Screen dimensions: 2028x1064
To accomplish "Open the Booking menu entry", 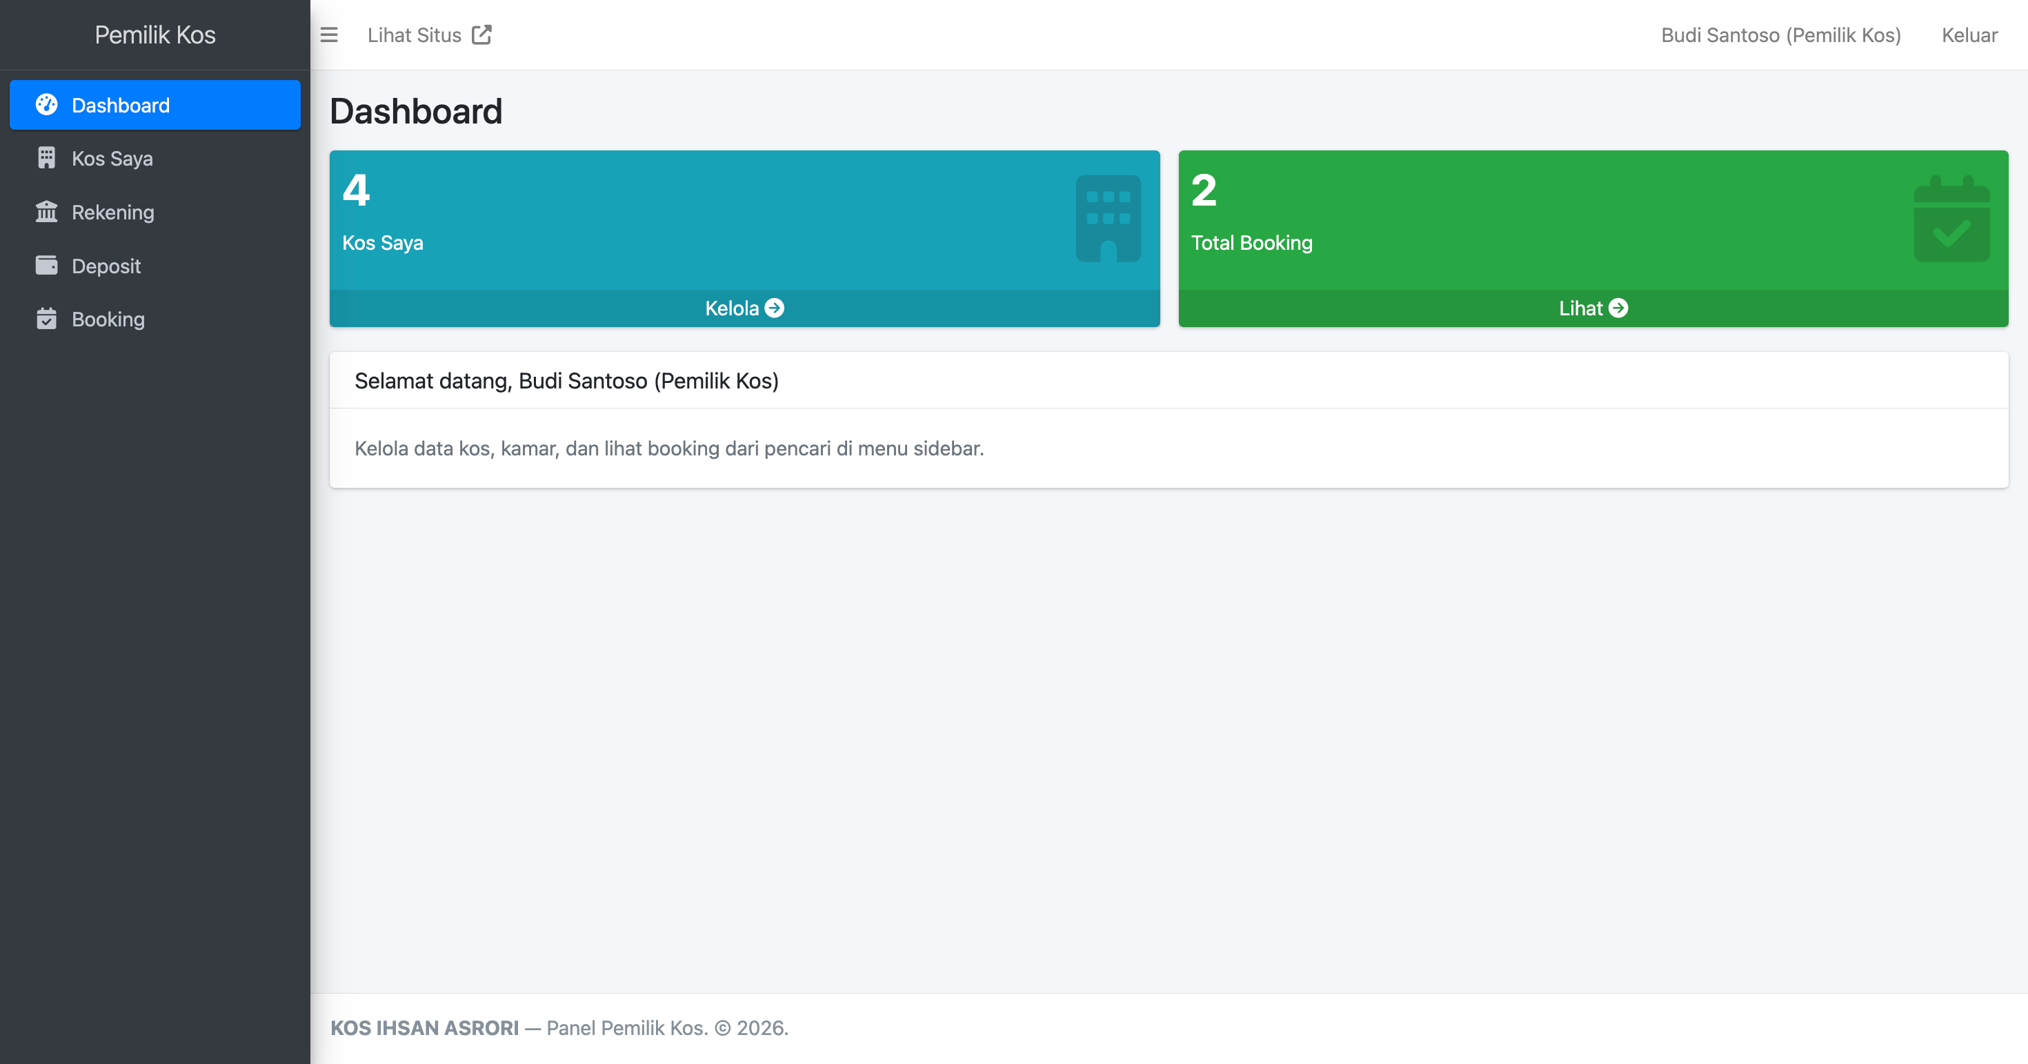I will click(x=108, y=319).
